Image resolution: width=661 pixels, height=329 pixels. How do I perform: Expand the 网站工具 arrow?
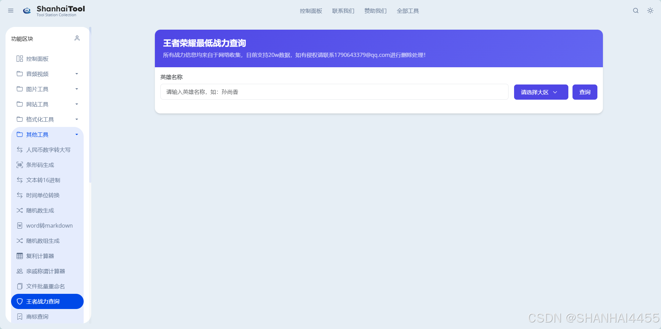click(x=77, y=104)
